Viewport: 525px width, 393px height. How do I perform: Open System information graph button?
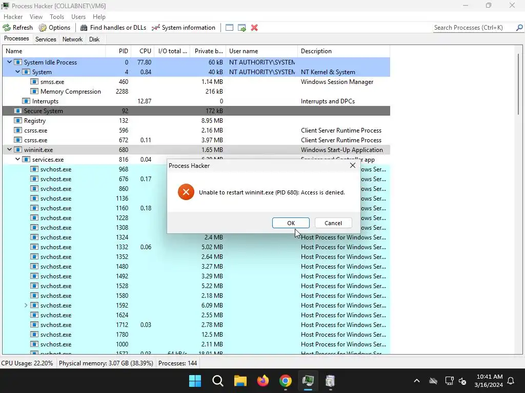click(184, 28)
